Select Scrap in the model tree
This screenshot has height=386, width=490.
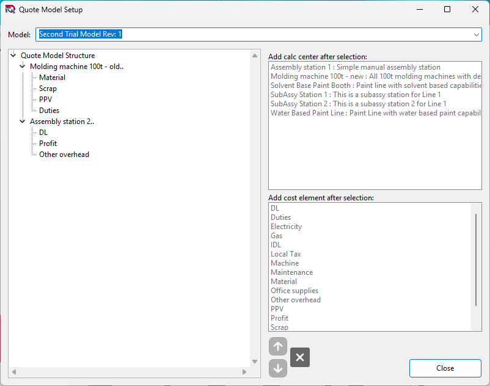48,89
